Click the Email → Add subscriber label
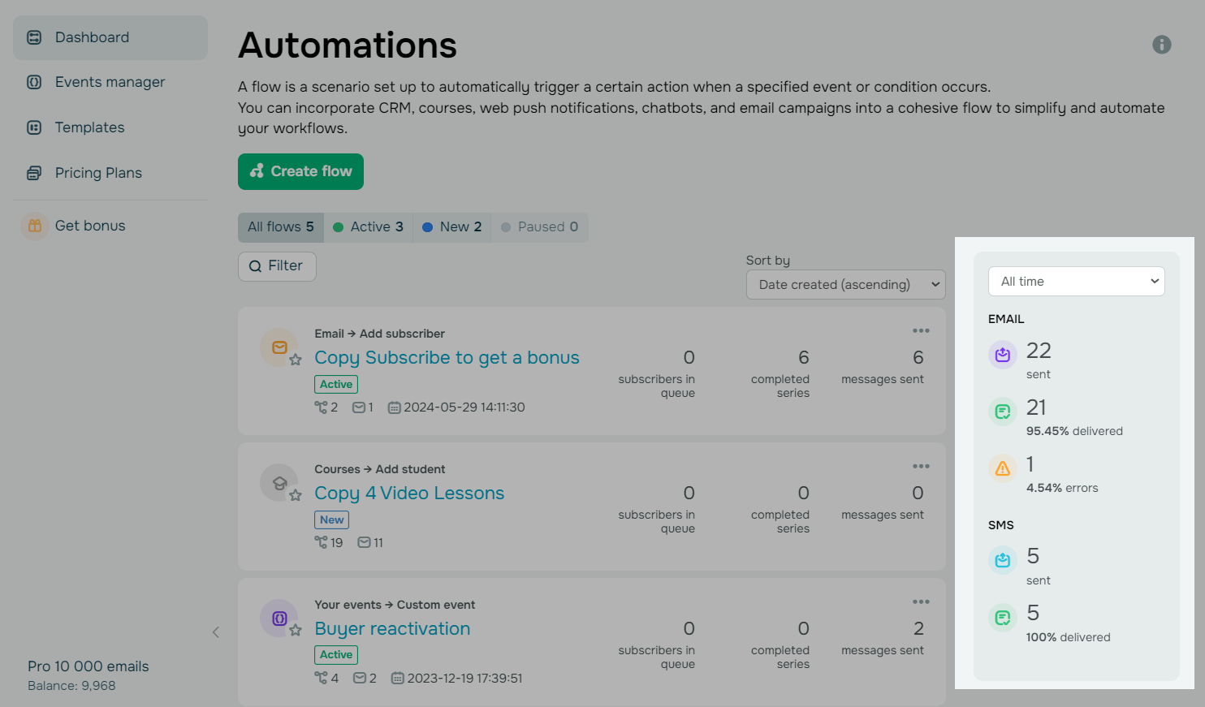Screen dimensions: 1205x707 click(x=379, y=334)
